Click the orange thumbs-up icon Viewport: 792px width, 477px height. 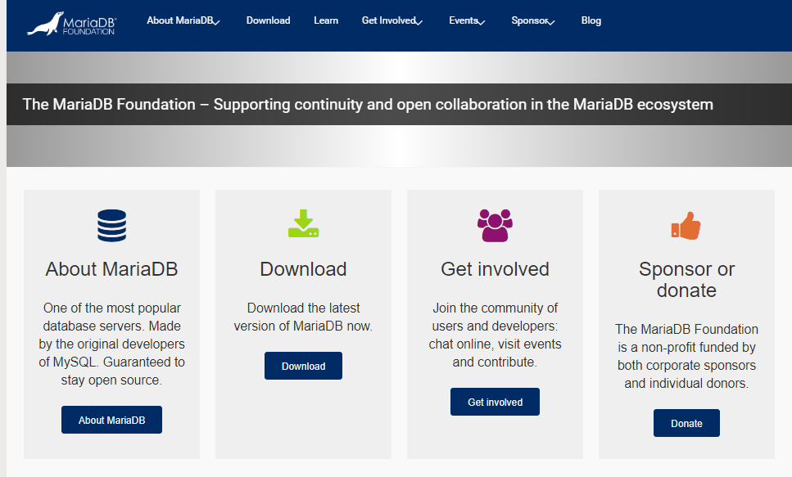point(686,226)
